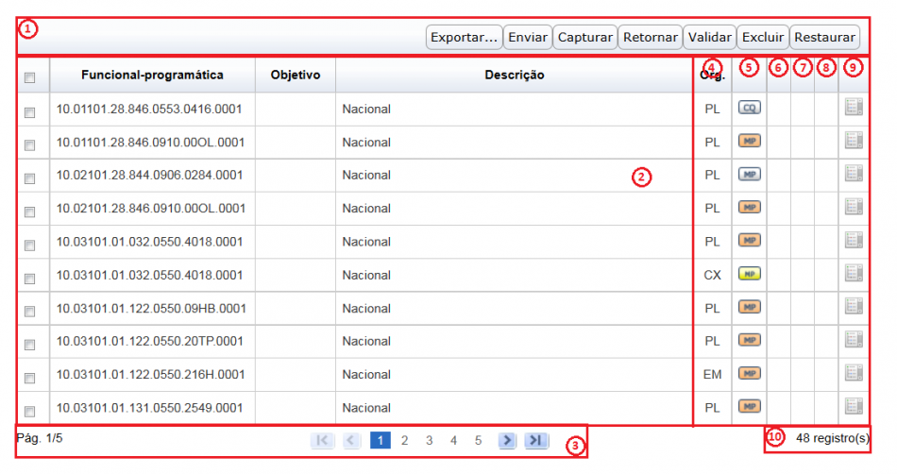The image size is (897, 474).
Task: Click the Restaurar button
Action: pos(824,37)
